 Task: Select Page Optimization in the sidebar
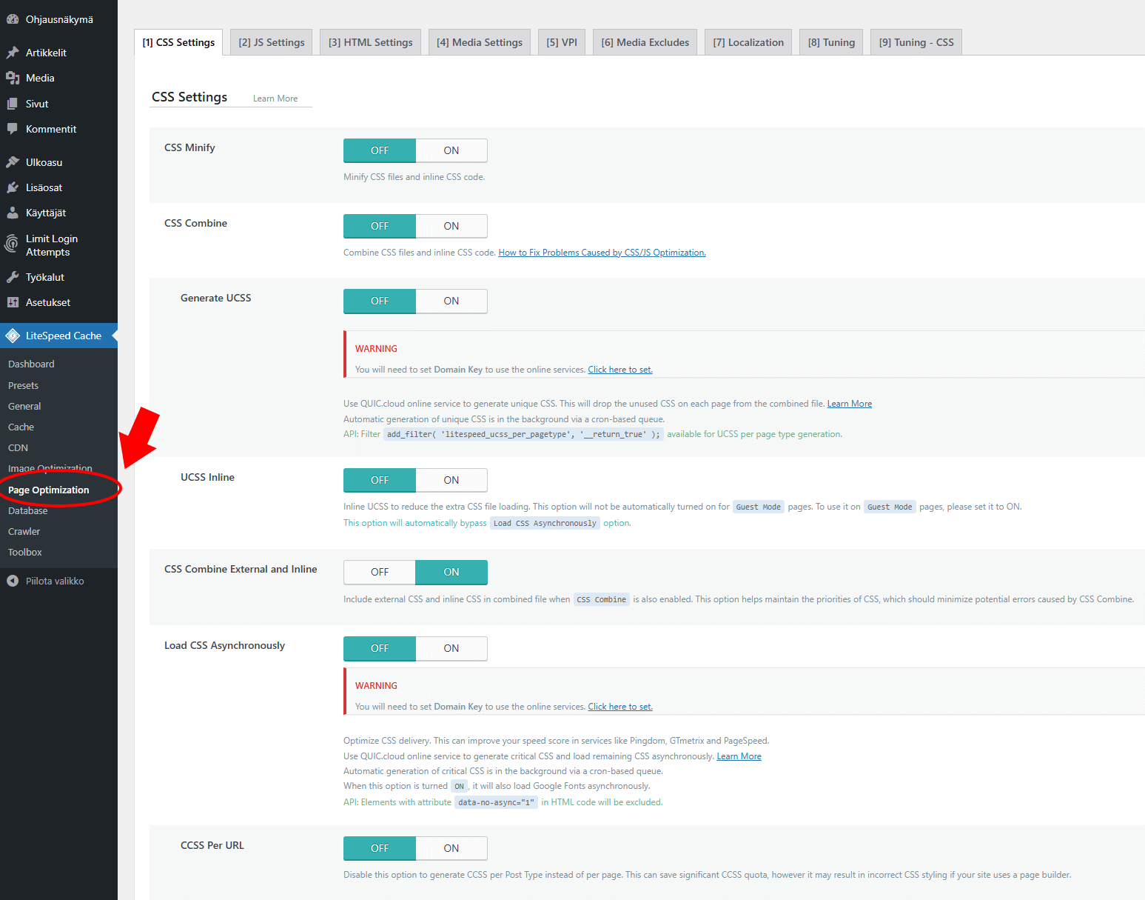[49, 490]
